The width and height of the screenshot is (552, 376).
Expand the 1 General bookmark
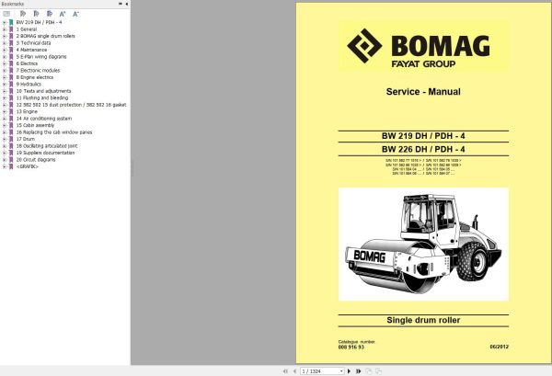pyautogui.click(x=5, y=29)
